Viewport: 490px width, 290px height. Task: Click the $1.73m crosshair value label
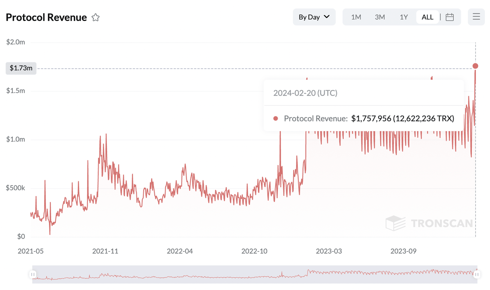21,68
